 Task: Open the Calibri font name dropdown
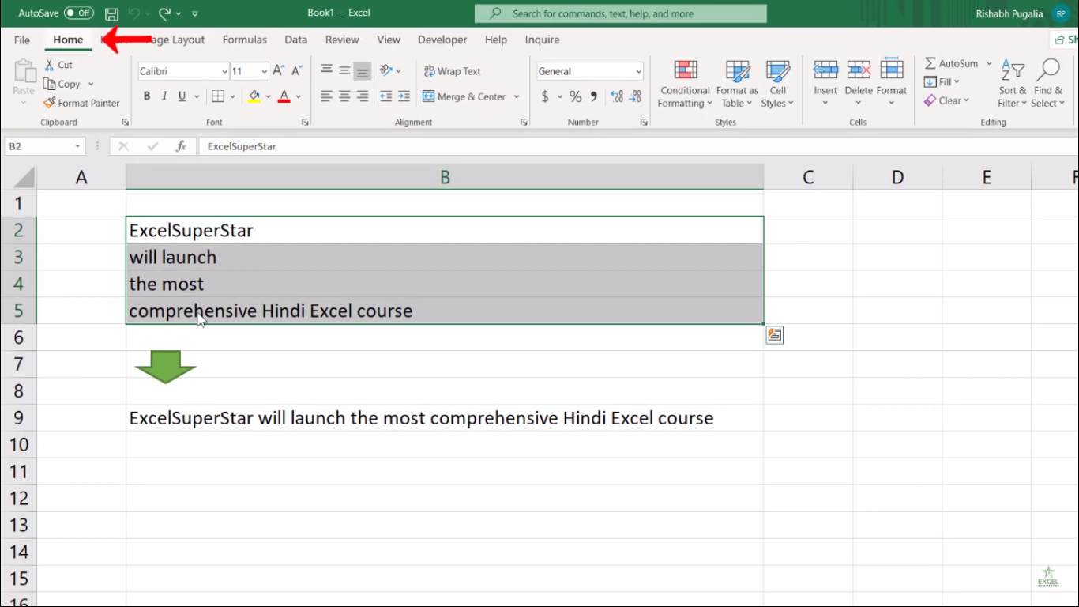click(224, 71)
